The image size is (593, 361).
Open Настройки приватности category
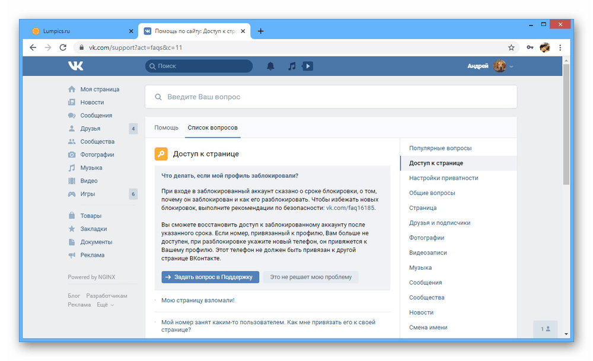444,178
